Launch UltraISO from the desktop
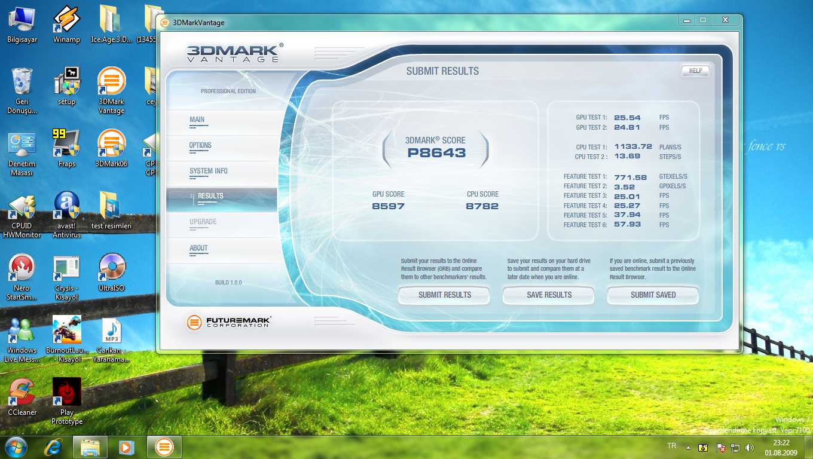The width and height of the screenshot is (813, 459). pyautogui.click(x=111, y=273)
